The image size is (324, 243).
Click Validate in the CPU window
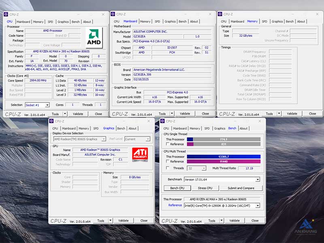[78, 114]
